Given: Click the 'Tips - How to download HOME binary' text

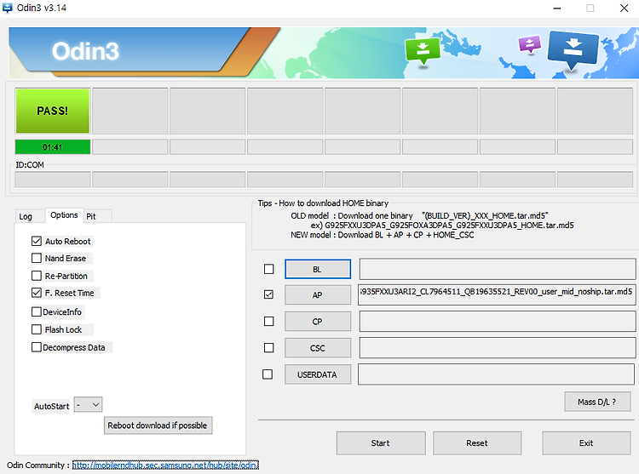Looking at the screenshot, I should pyautogui.click(x=323, y=203).
